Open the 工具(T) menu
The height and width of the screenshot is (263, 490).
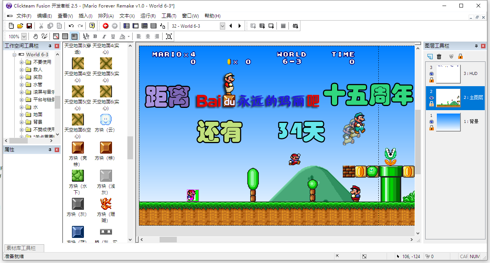pyautogui.click(x=169, y=16)
